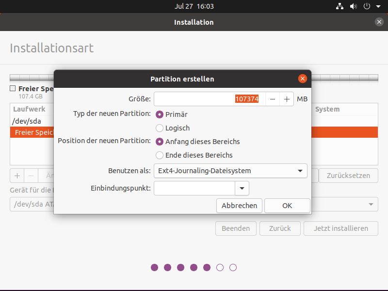388x291 pixels.
Task: Click the minus button to decrease partition size
Action: coord(273,99)
